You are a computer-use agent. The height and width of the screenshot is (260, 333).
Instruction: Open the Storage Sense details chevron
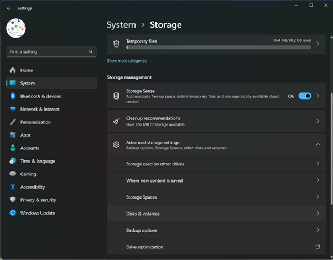pos(318,96)
